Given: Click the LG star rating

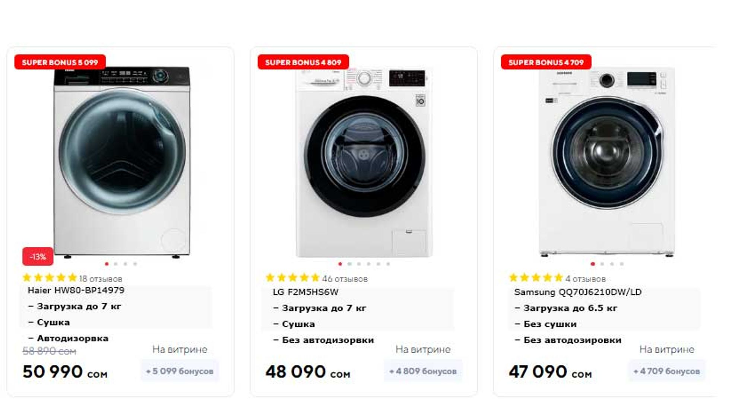Looking at the screenshot, I should 292,278.
